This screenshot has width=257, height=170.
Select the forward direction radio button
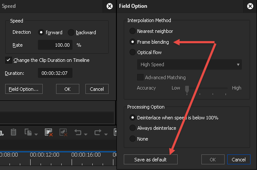tap(41, 32)
